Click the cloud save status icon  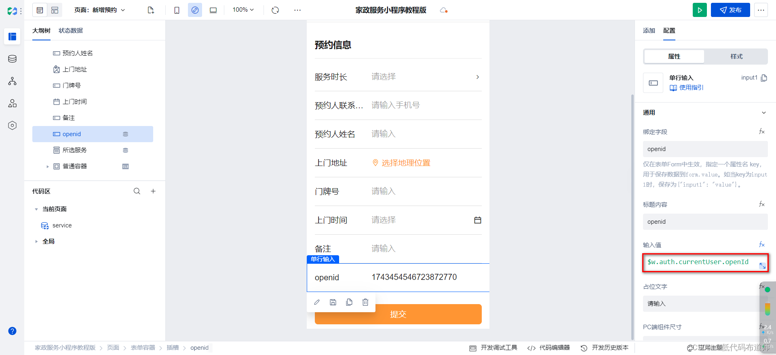click(x=443, y=10)
